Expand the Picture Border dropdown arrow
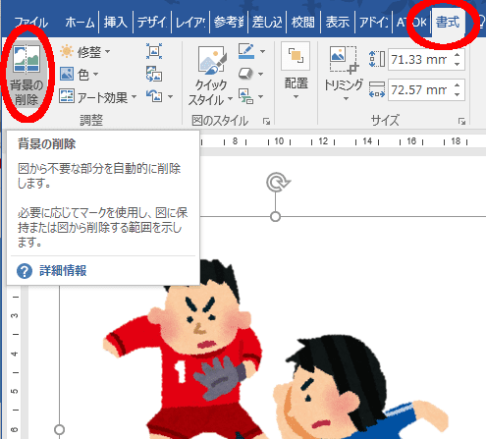 click(x=262, y=51)
